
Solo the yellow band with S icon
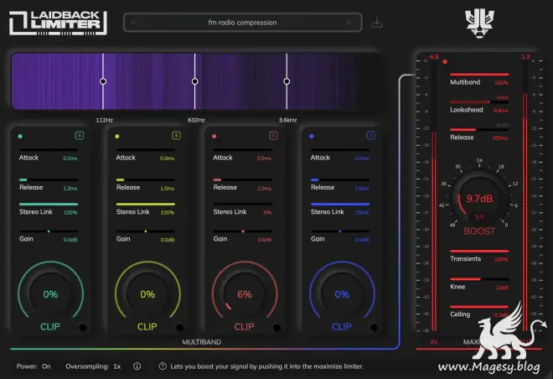click(x=176, y=136)
